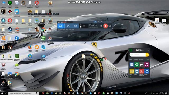Open the clock and date in the system tray
Screen dimensions: 169x95
click(161, 93)
